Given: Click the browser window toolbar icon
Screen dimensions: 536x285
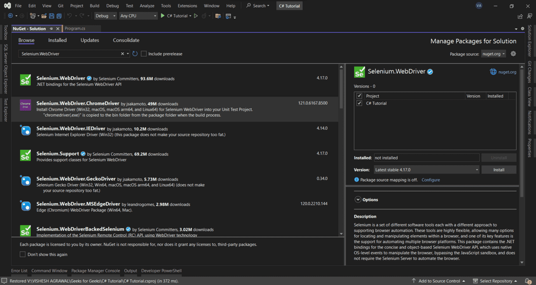Looking at the screenshot, I should 228,16.
